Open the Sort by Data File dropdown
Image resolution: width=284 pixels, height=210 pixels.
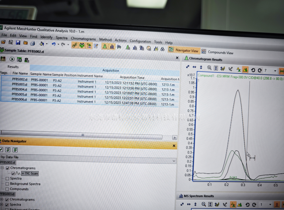174,161
